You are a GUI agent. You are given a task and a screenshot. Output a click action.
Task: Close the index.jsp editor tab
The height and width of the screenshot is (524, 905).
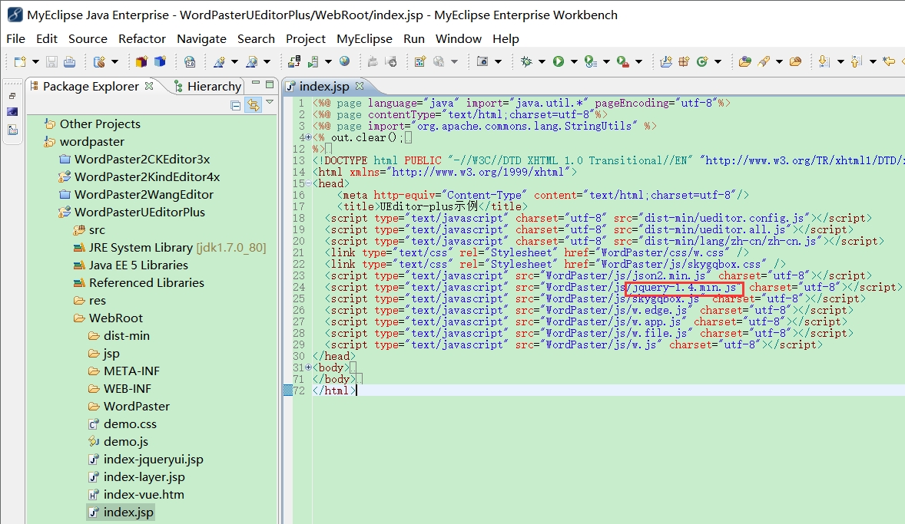pyautogui.click(x=360, y=86)
